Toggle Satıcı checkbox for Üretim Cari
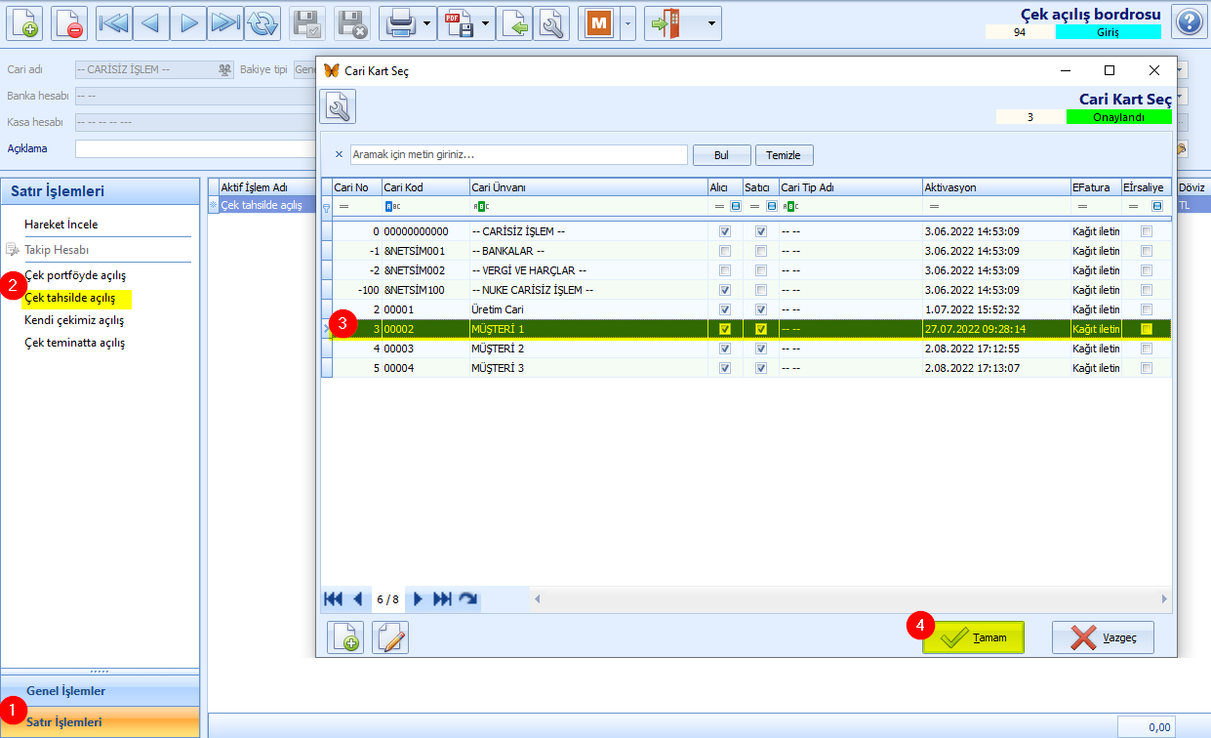1211x738 pixels. [761, 309]
